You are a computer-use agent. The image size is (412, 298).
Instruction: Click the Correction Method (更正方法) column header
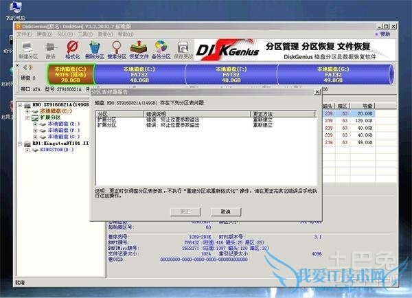click(283, 114)
